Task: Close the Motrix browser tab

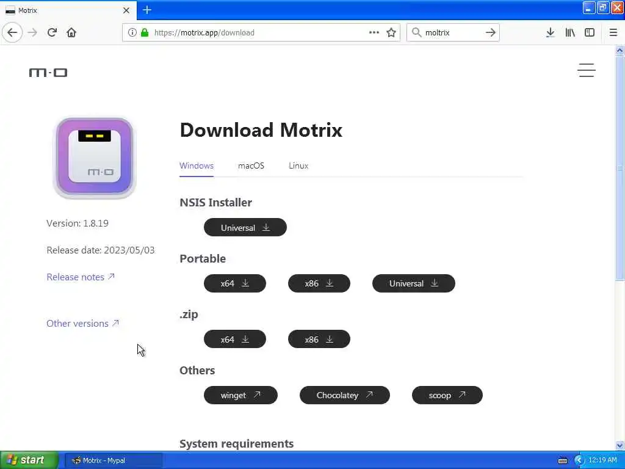Action: [x=126, y=10]
